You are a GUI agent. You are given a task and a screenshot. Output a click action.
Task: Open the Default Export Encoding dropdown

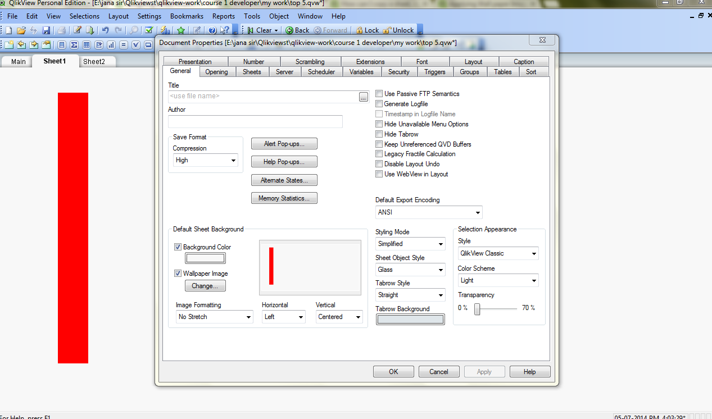click(x=429, y=213)
